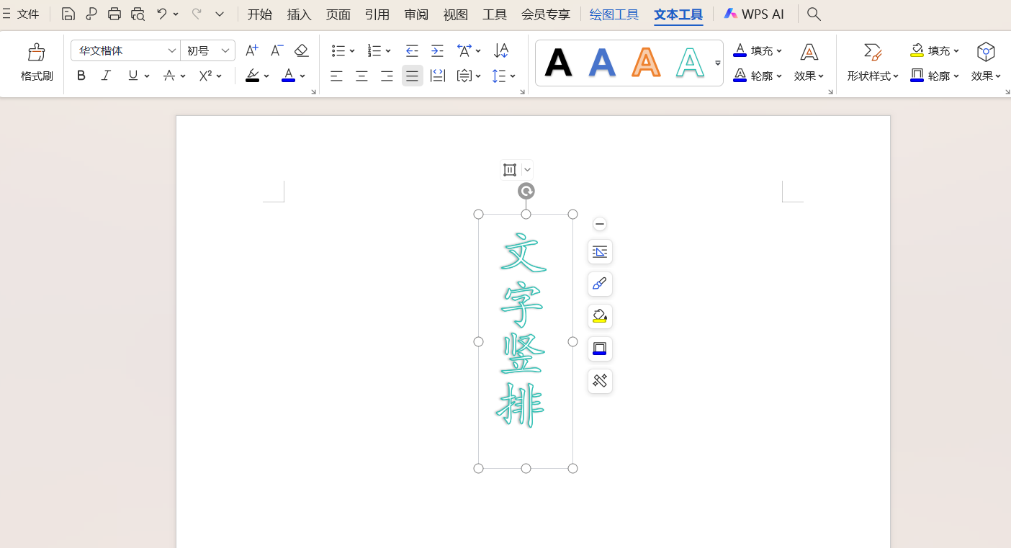Apply superscript X² formatting
Image resolution: width=1011 pixels, height=548 pixels.
pyautogui.click(x=205, y=75)
